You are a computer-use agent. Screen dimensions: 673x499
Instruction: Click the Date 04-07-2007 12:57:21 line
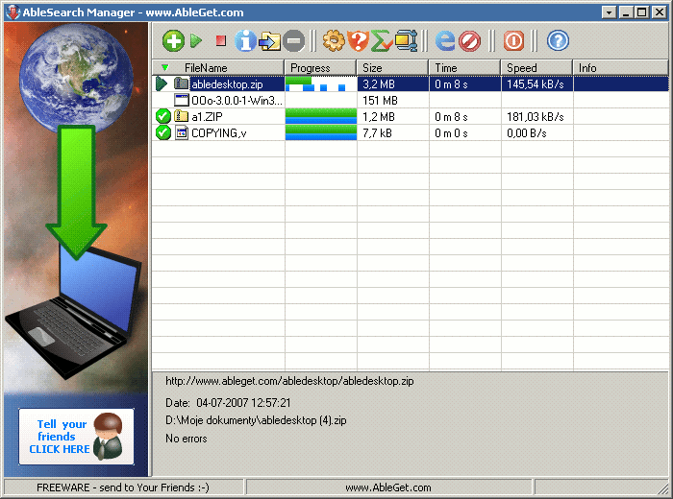point(228,403)
